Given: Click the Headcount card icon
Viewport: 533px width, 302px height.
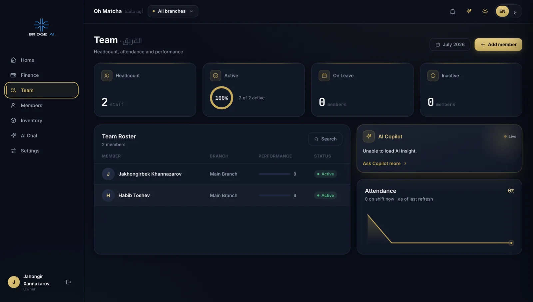Looking at the screenshot, I should pyautogui.click(x=107, y=76).
